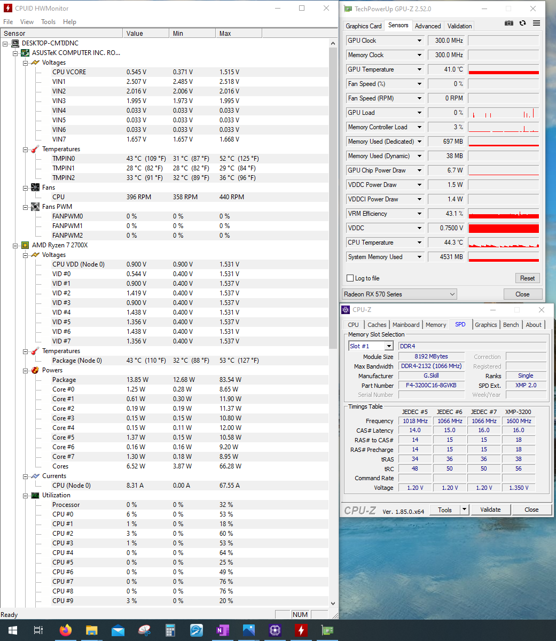Click the Close button in CPU-Z

[x=531, y=510]
